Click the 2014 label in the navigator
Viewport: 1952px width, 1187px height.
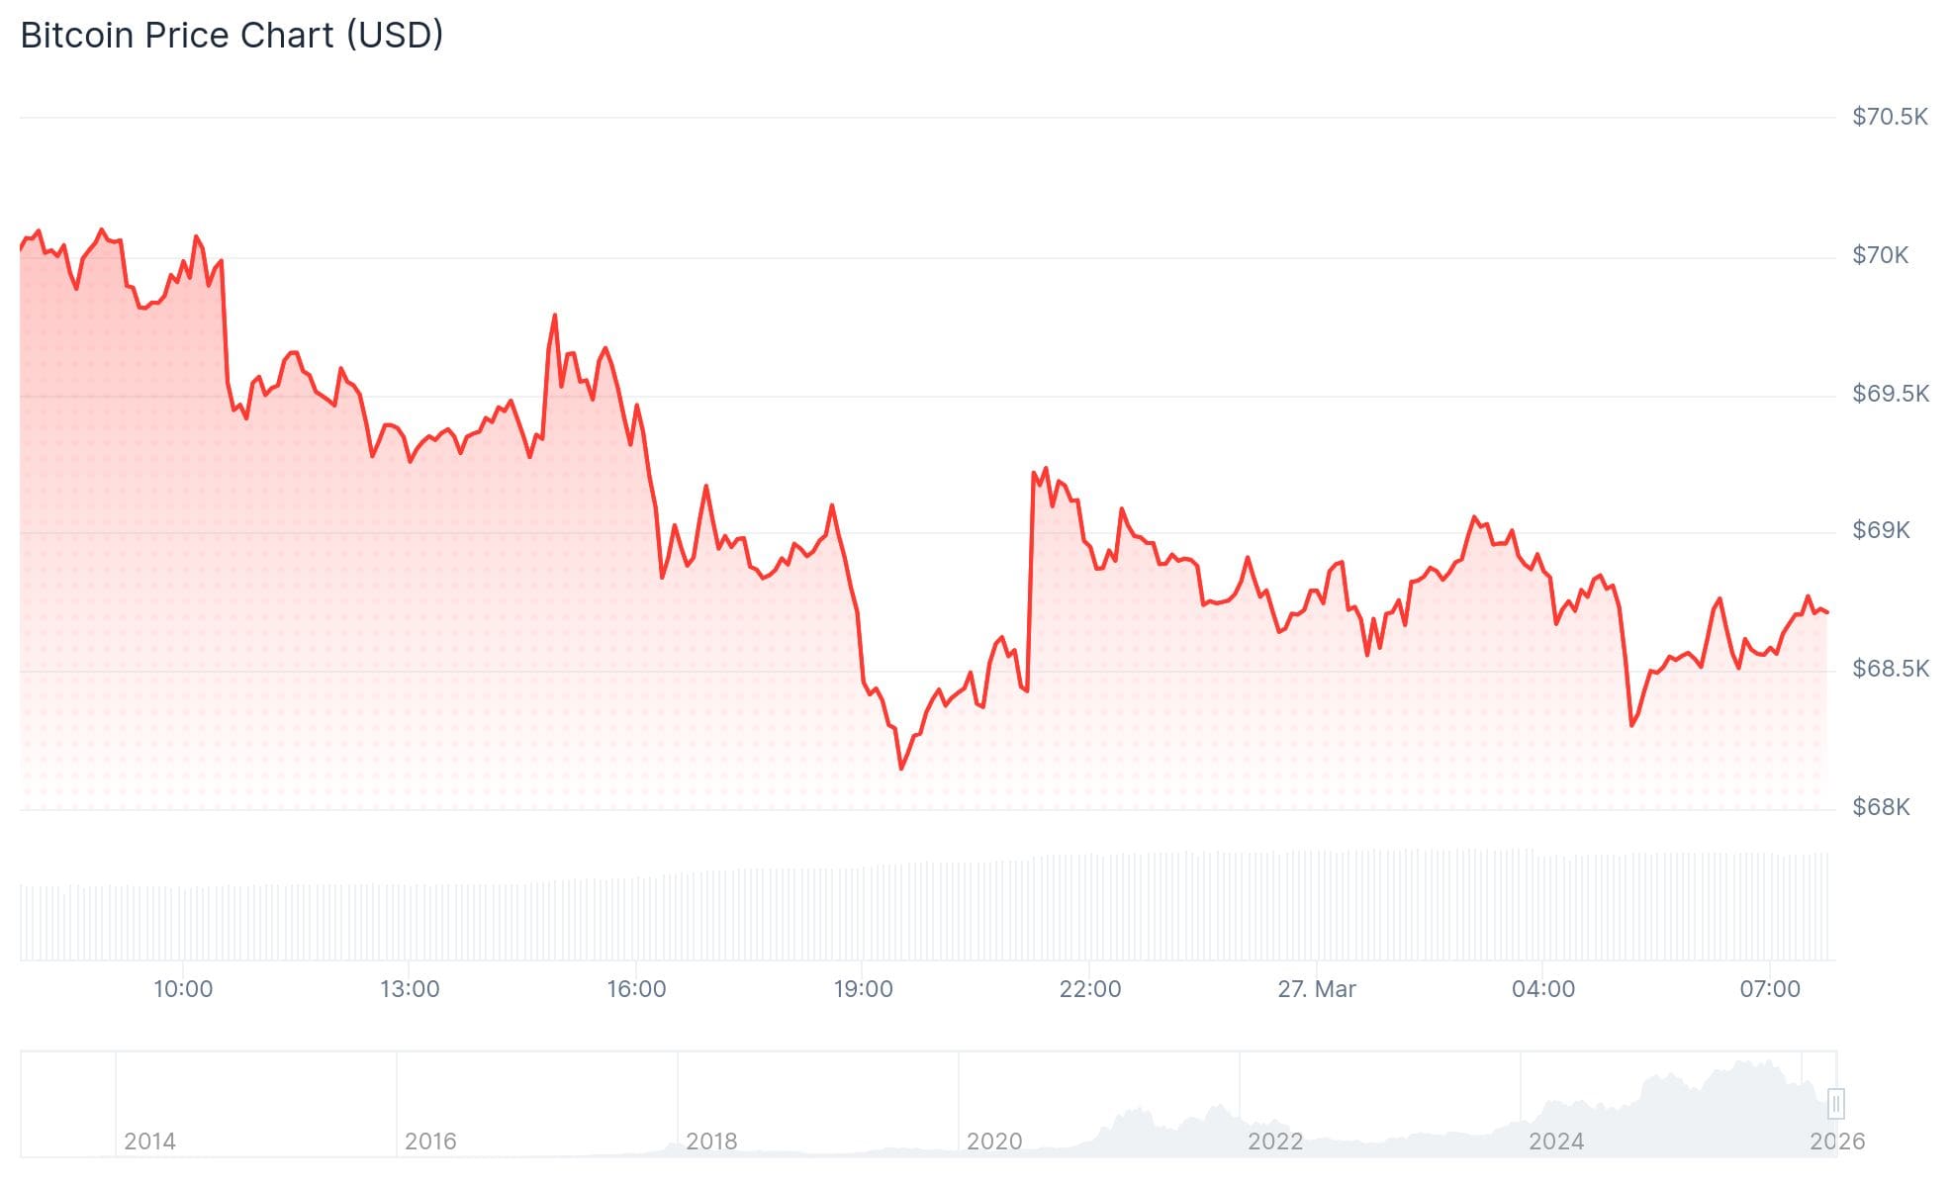point(149,1141)
